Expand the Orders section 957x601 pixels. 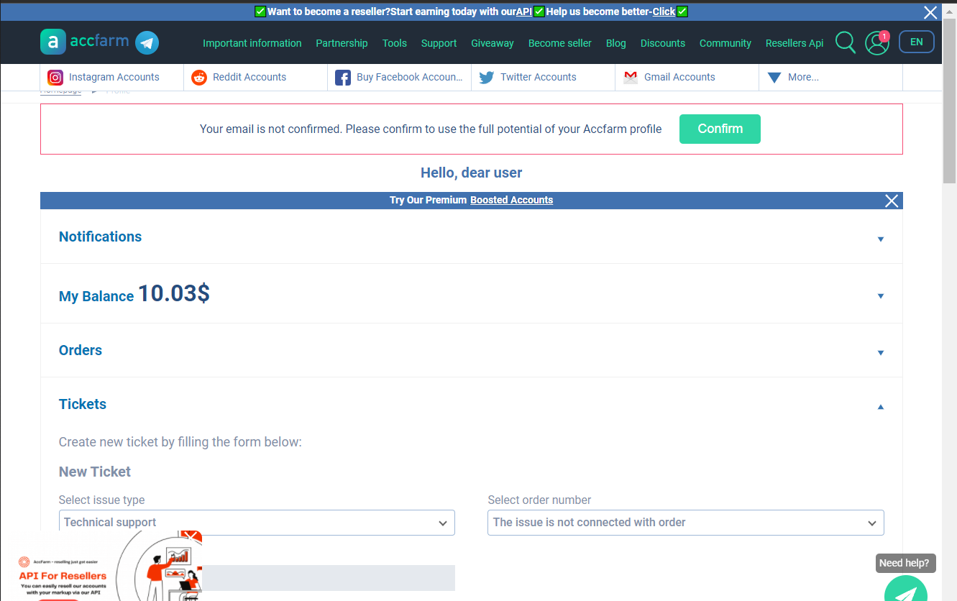pyautogui.click(x=881, y=352)
